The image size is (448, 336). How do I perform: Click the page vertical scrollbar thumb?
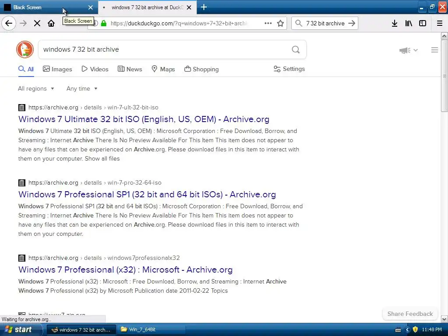[x=444, y=76]
